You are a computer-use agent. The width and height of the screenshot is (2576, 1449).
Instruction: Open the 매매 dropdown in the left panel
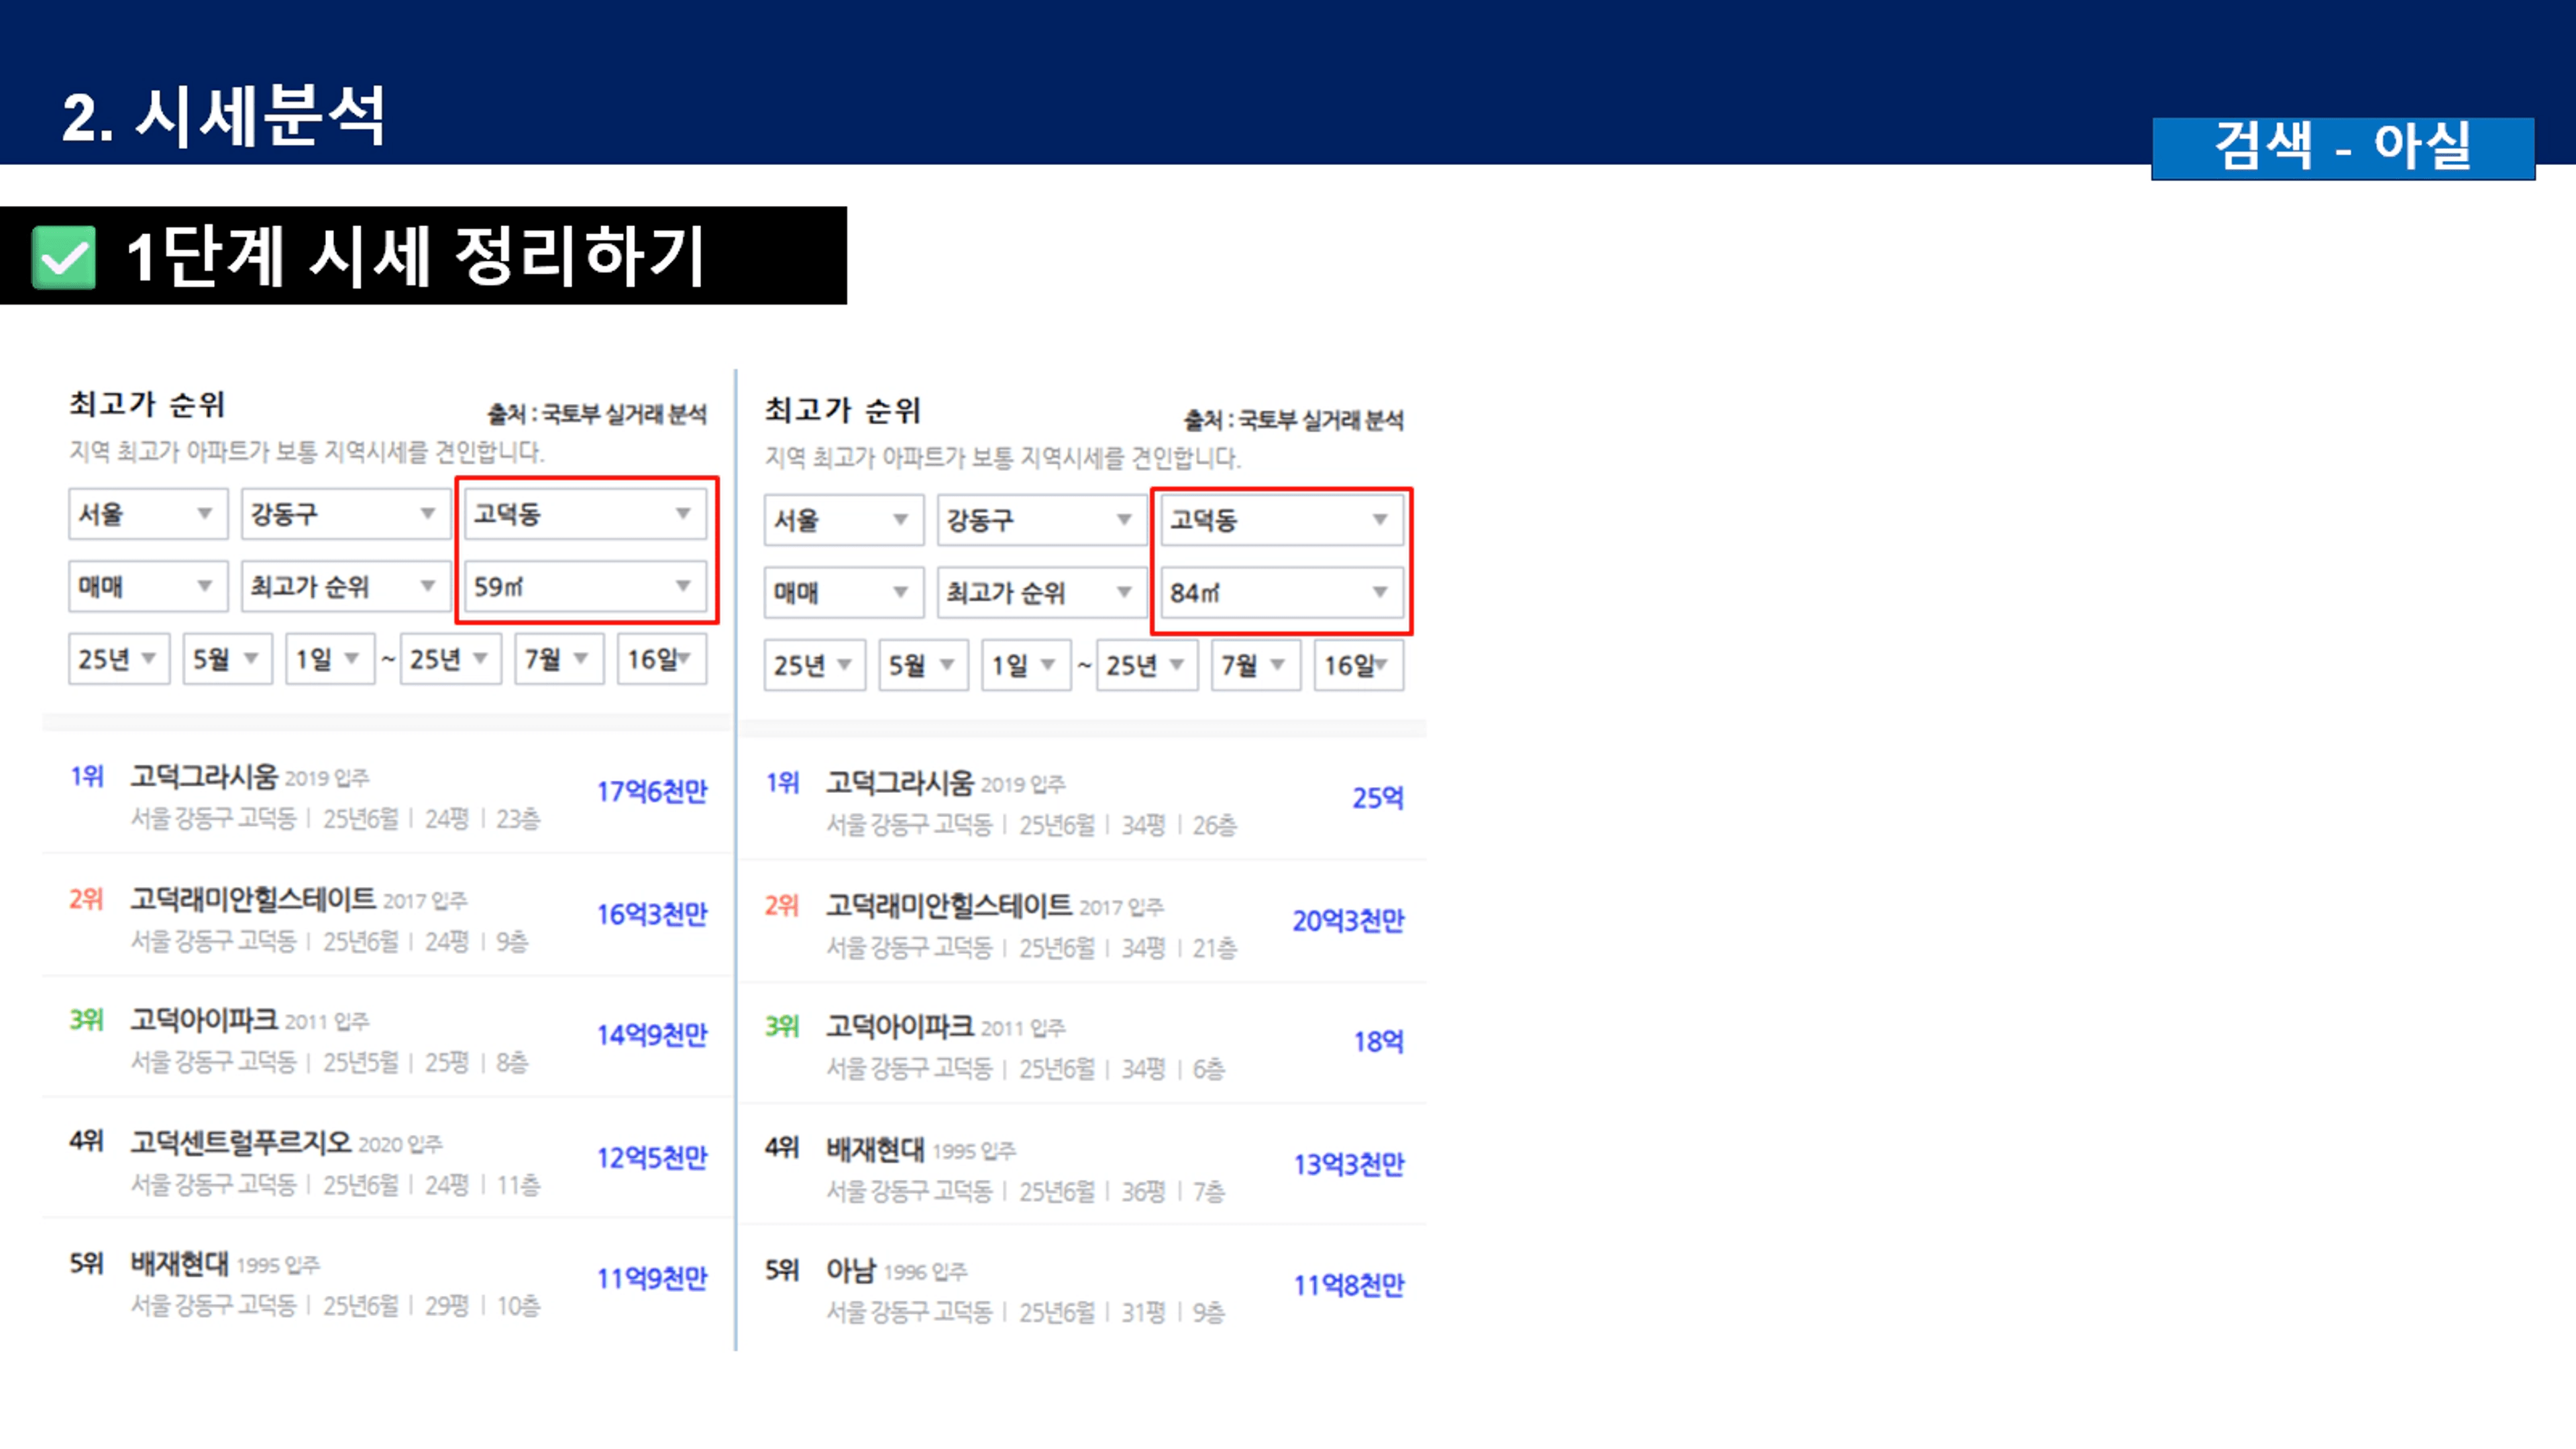tap(148, 586)
